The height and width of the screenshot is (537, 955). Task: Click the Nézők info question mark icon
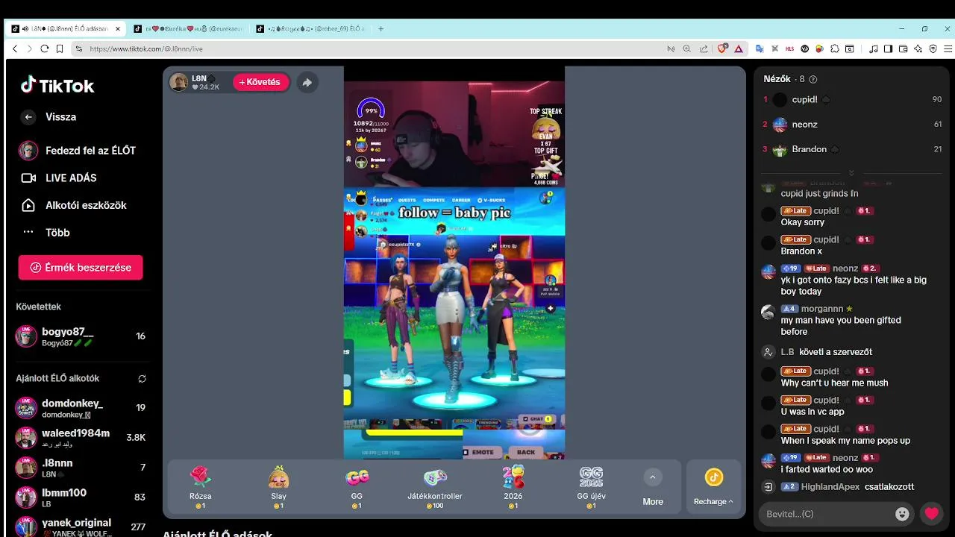(813, 79)
